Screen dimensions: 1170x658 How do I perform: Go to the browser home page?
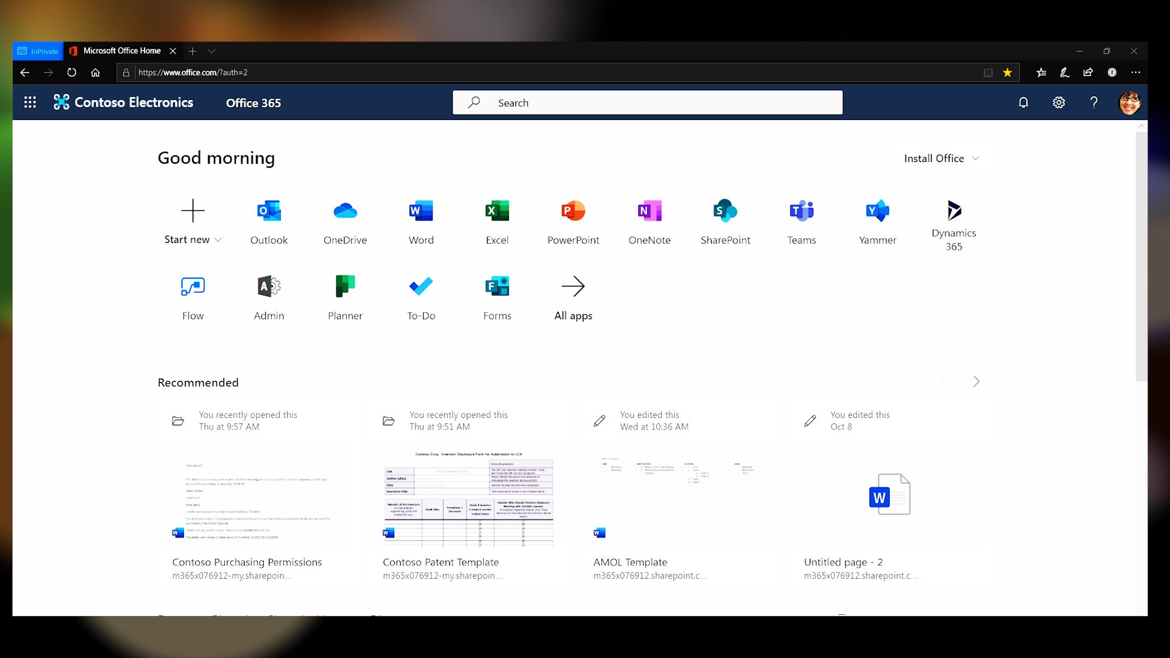pos(96,73)
